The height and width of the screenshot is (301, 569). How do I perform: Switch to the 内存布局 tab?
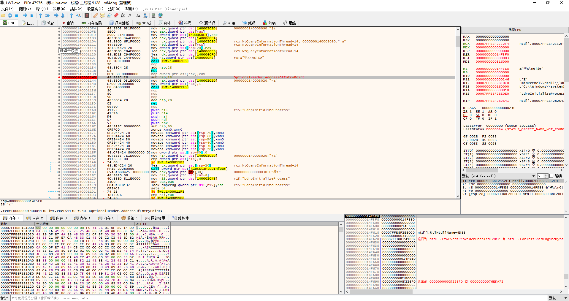(92, 23)
